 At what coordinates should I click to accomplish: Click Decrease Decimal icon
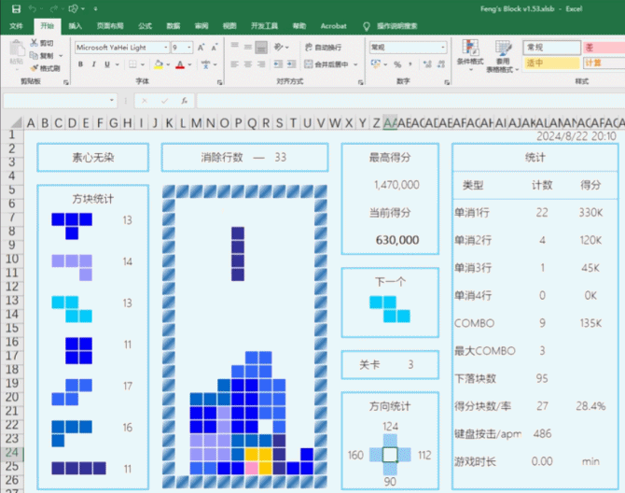tap(441, 64)
